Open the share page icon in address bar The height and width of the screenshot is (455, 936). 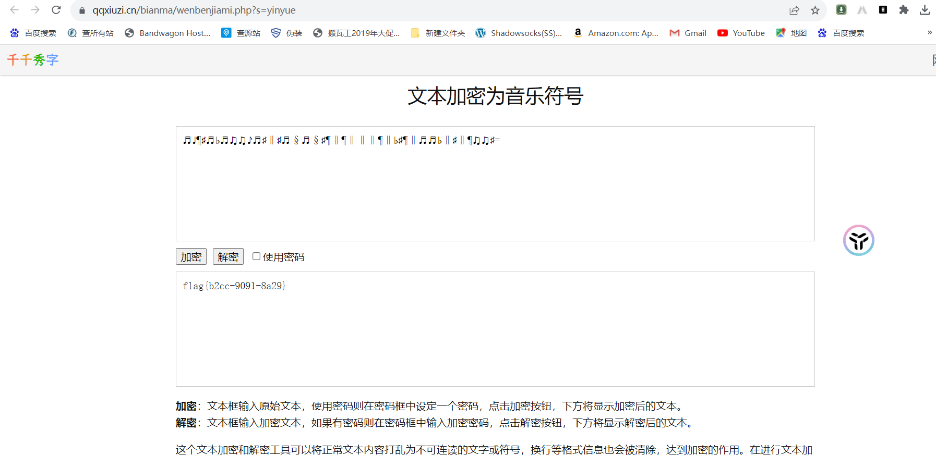(794, 10)
